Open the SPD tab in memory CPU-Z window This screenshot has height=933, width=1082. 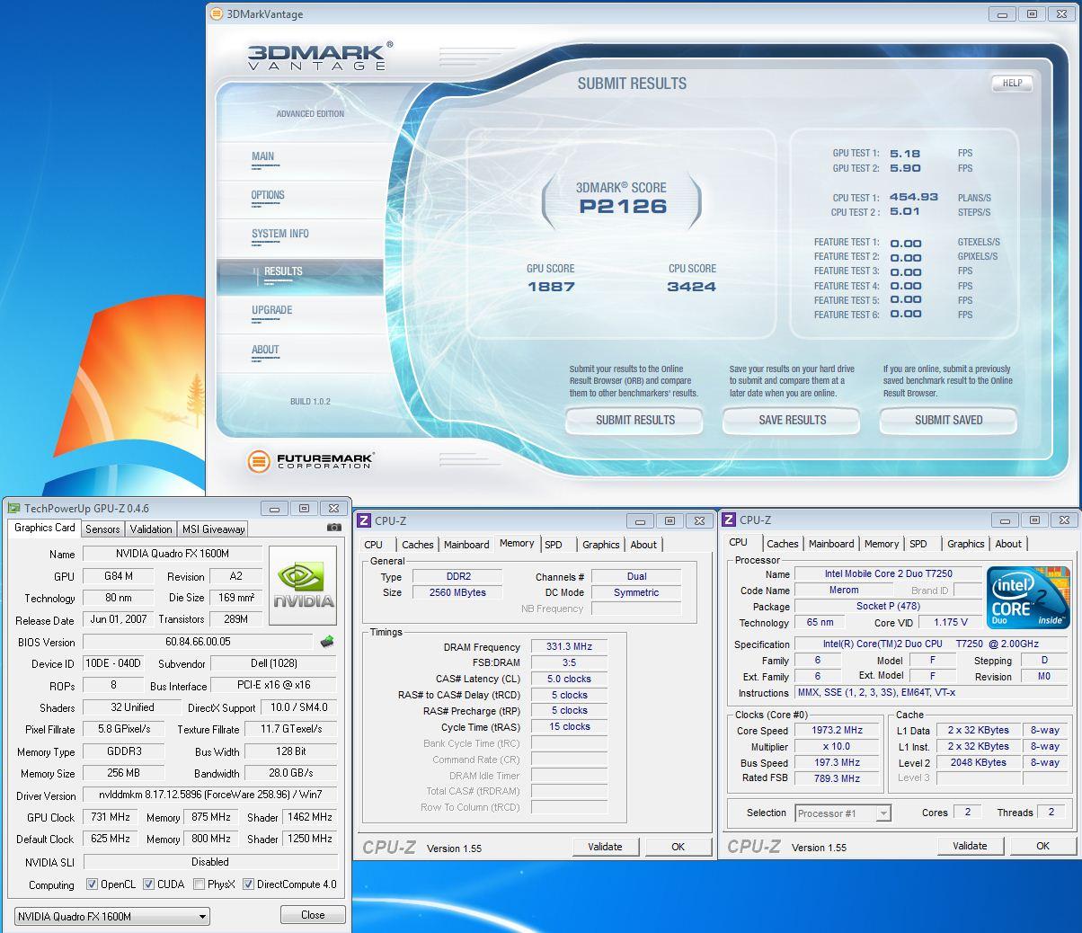pyautogui.click(x=554, y=545)
